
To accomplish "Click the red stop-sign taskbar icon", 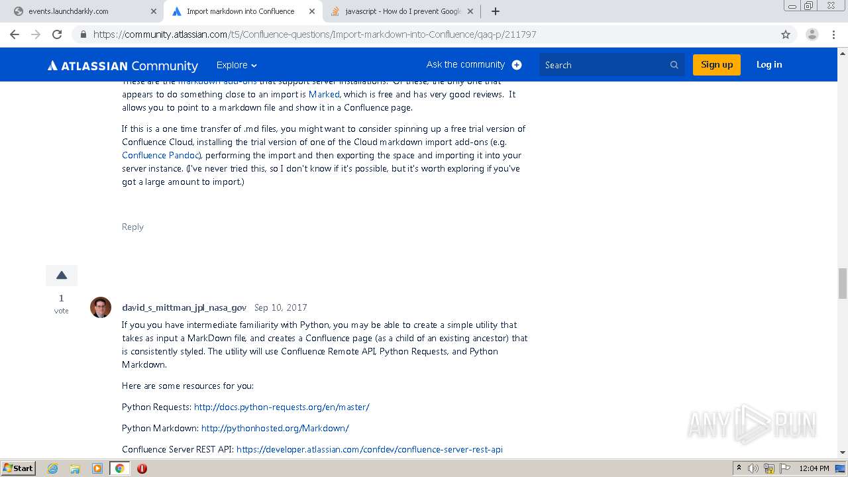I will [x=142, y=468].
